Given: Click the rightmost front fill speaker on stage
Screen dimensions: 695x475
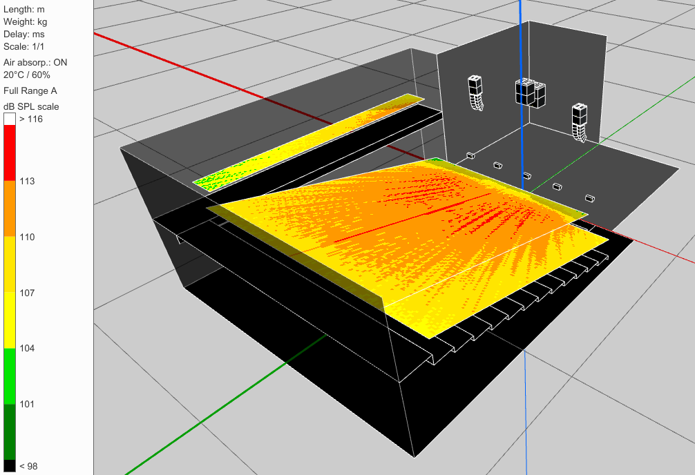Looking at the screenshot, I should [590, 197].
